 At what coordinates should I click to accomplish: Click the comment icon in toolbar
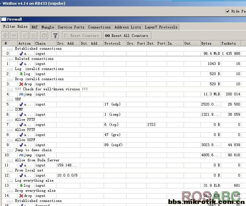[45, 36]
